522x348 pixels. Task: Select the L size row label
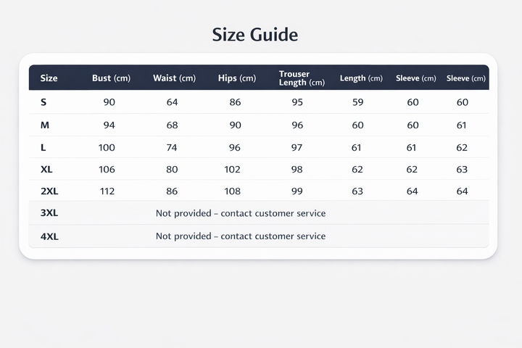pos(43,147)
